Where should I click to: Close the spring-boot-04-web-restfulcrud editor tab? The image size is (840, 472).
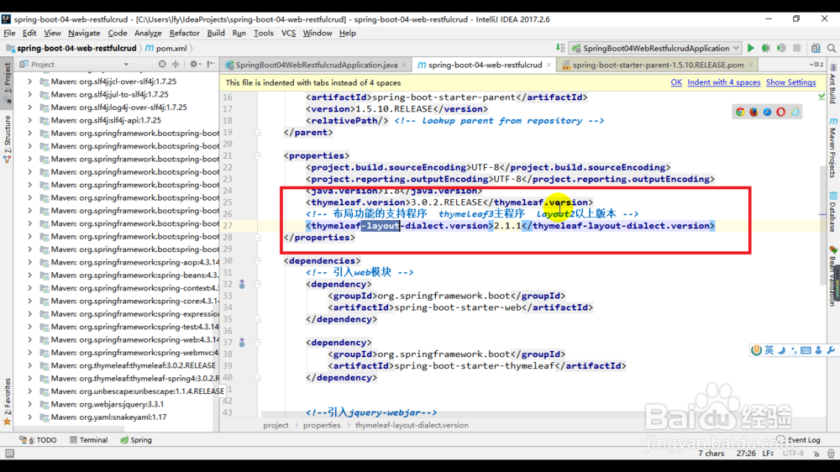(549, 65)
